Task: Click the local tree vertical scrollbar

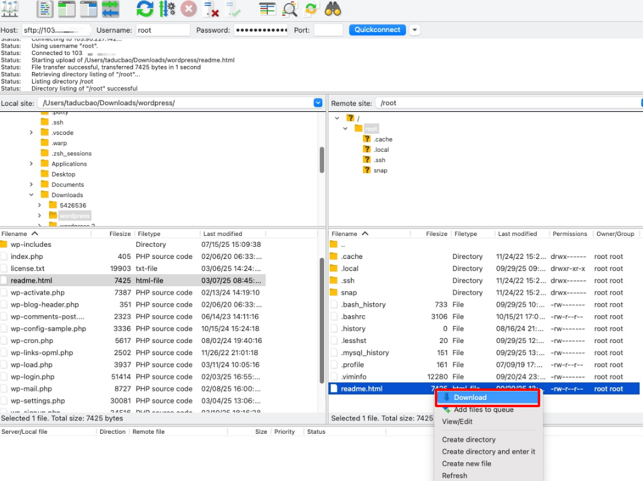Action: click(x=322, y=160)
